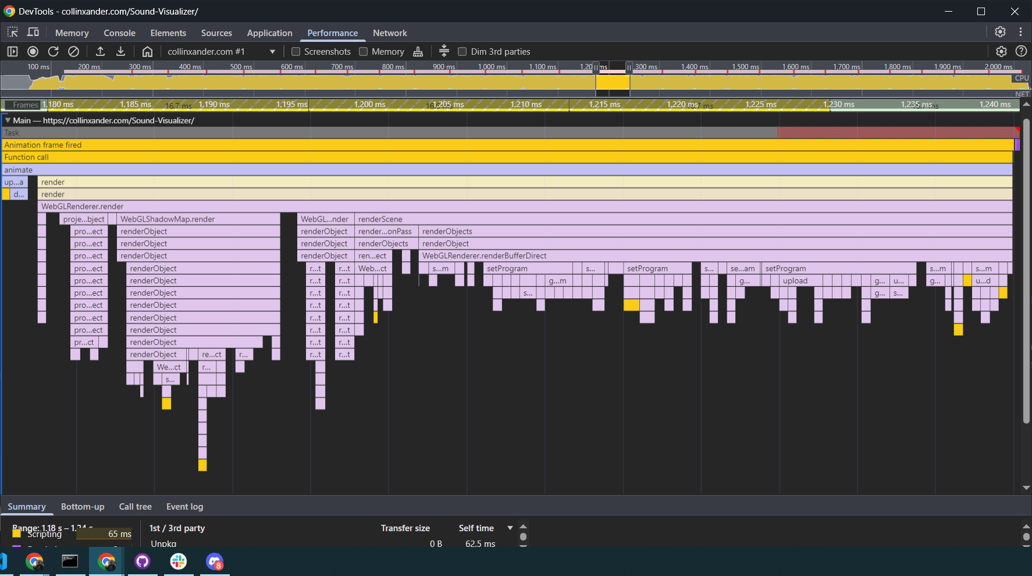Select the Animation frame fired event bar

point(507,145)
